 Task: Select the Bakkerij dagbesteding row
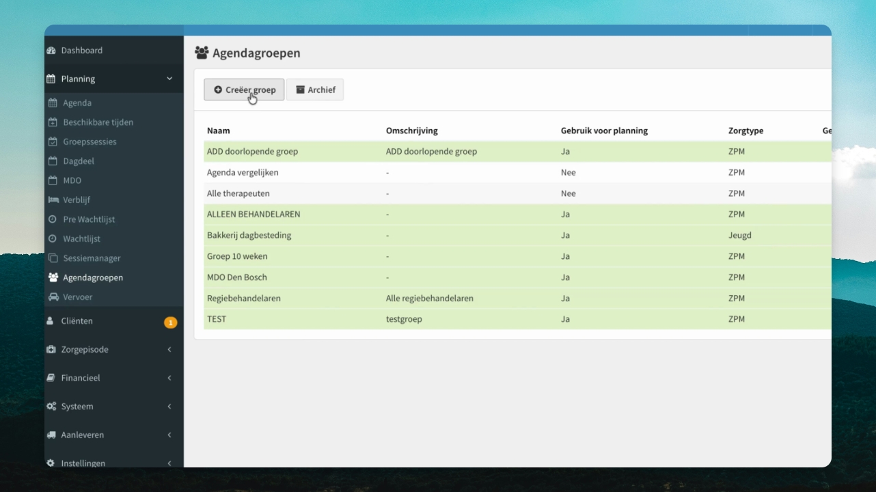point(517,236)
